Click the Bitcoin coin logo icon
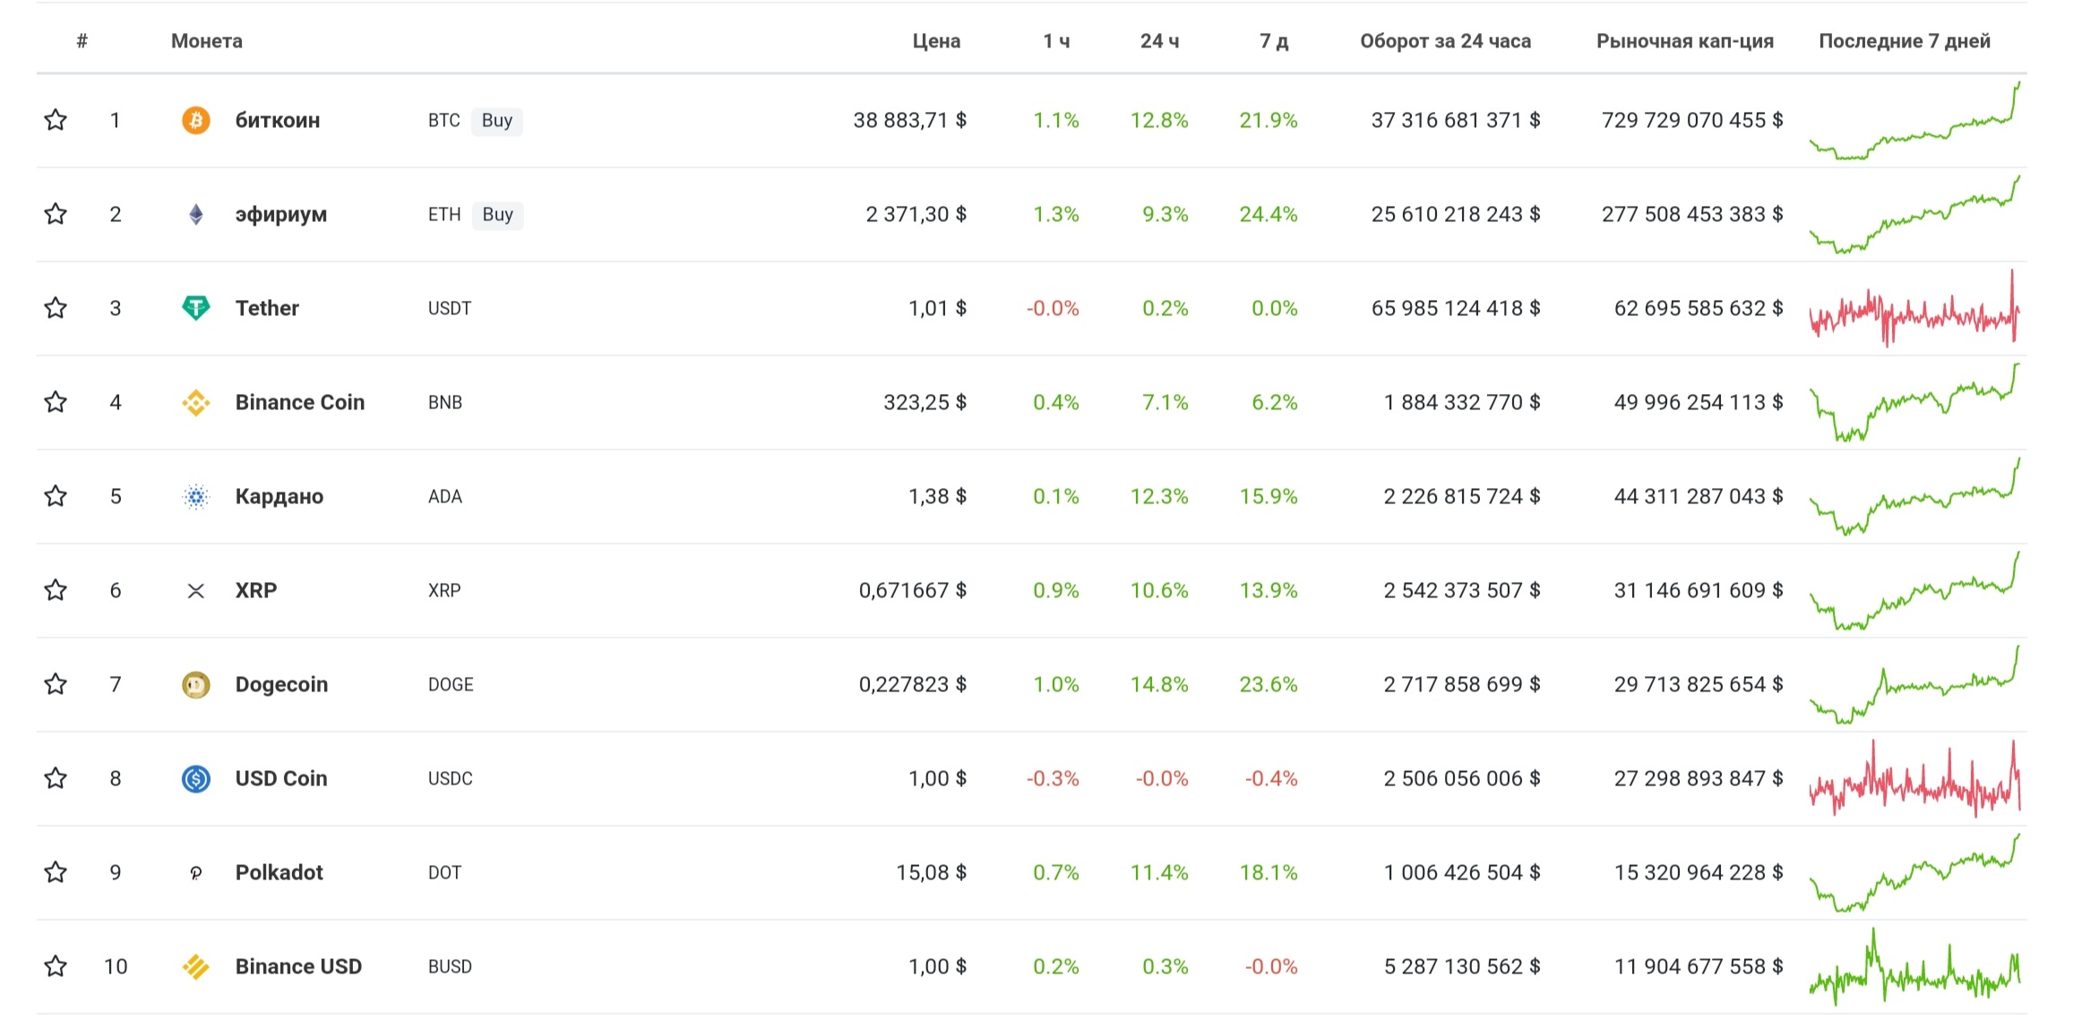 click(x=196, y=120)
